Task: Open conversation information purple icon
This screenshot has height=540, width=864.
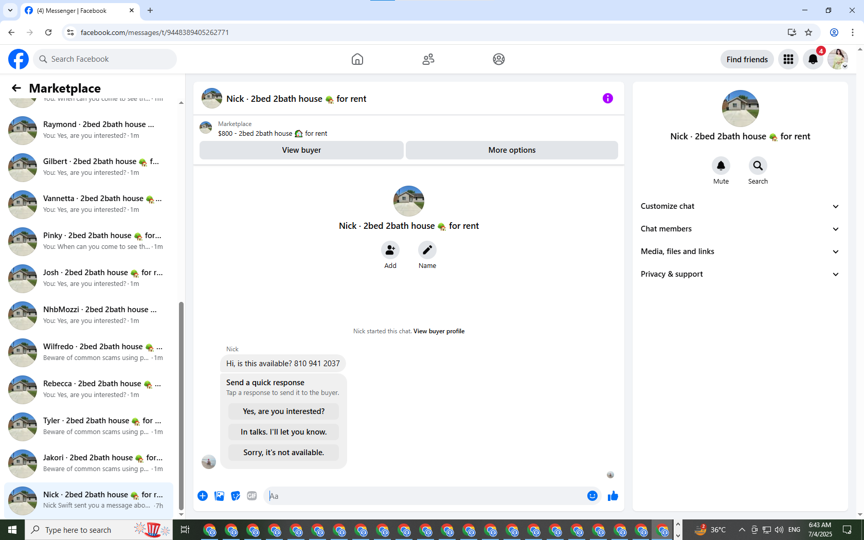Action: 608,98
